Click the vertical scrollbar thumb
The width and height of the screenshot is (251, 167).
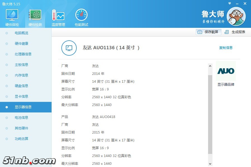tap(210, 114)
